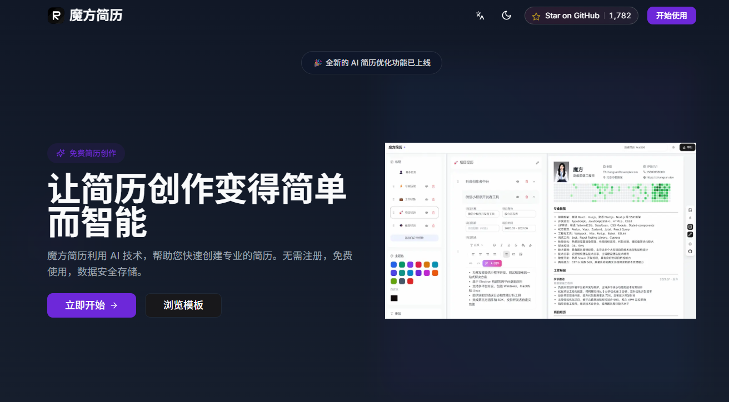The width and height of the screenshot is (729, 402).
Task: Open the Star on GitHub link
Action: coord(581,16)
